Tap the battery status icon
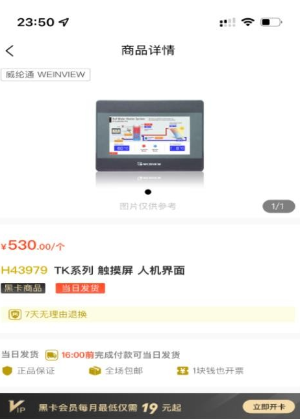 coord(271,22)
